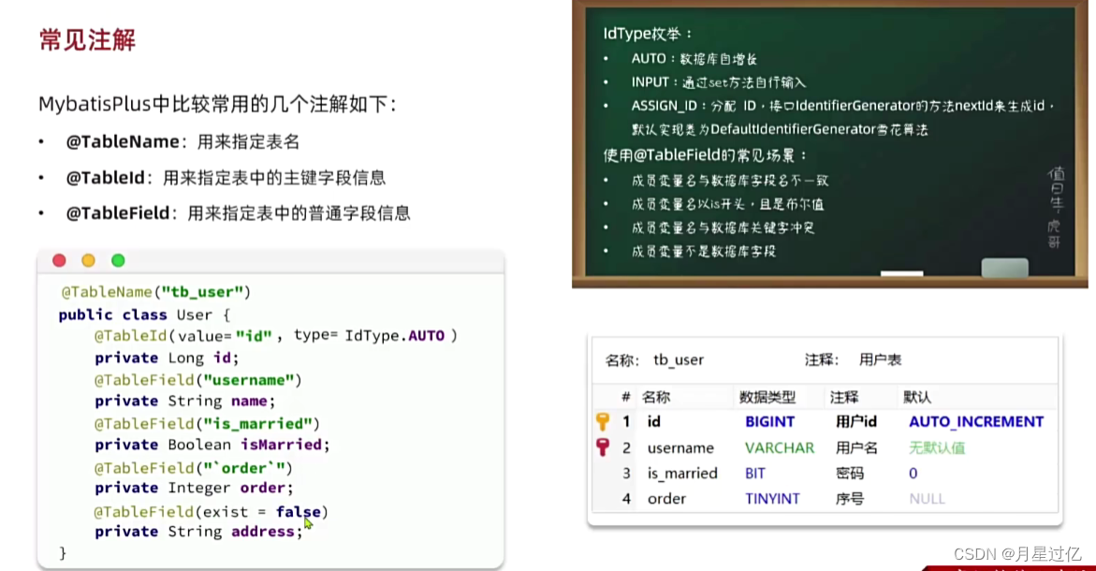Click the green dot in the code window
Viewport: 1096px width, 571px height.
pyautogui.click(x=118, y=260)
